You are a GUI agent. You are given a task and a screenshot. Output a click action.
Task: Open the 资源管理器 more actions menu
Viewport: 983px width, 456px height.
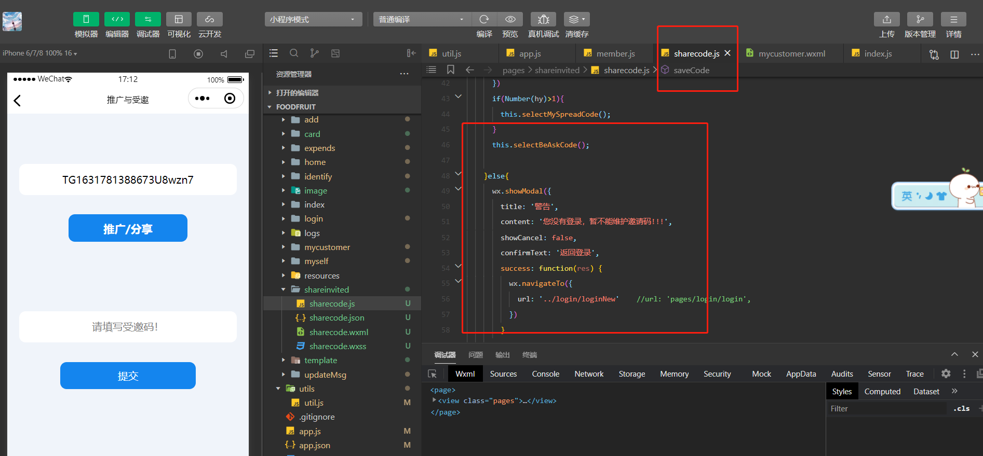tap(405, 74)
